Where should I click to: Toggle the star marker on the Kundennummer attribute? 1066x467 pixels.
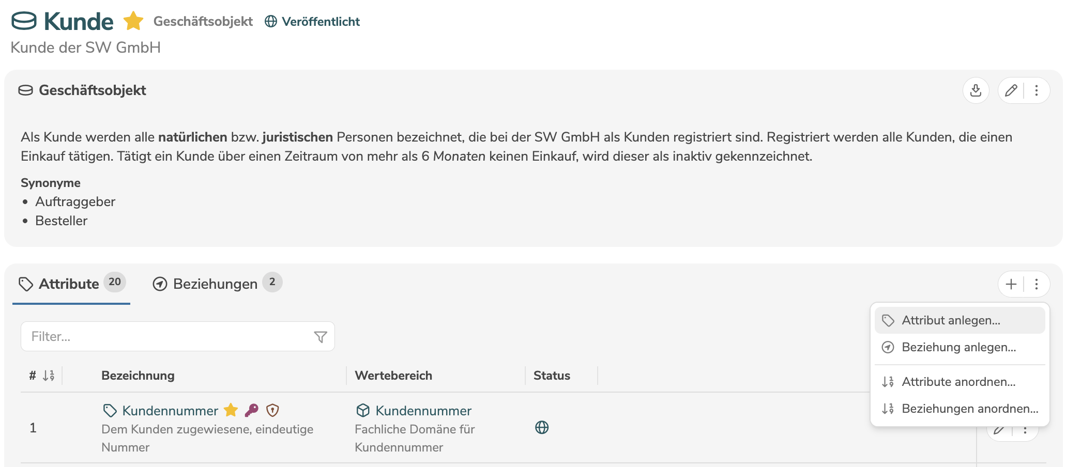point(231,410)
